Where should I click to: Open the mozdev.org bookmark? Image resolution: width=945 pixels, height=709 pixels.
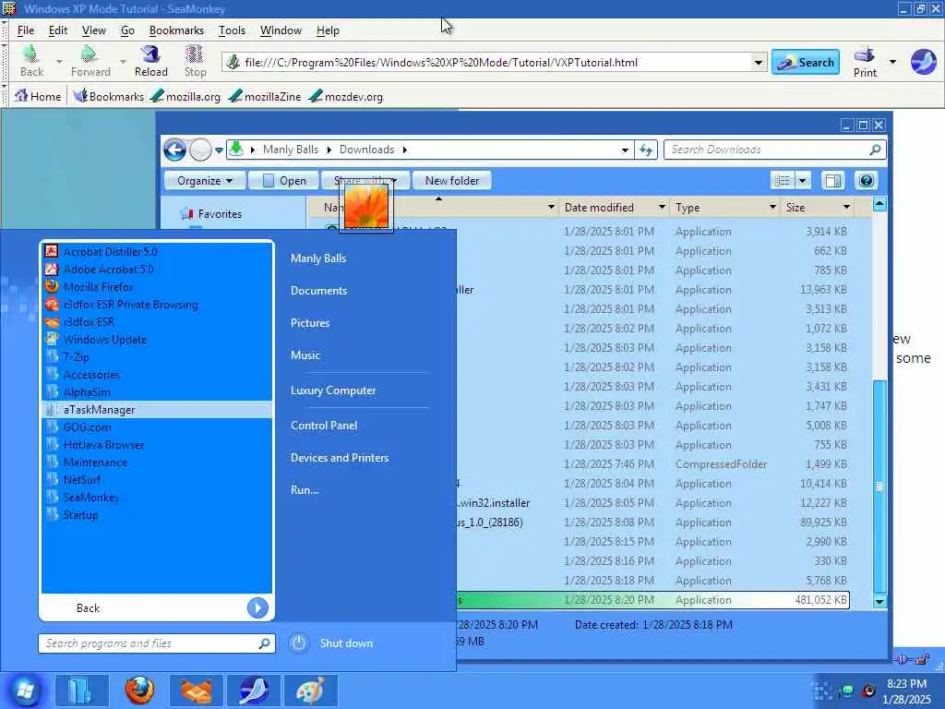coord(346,96)
